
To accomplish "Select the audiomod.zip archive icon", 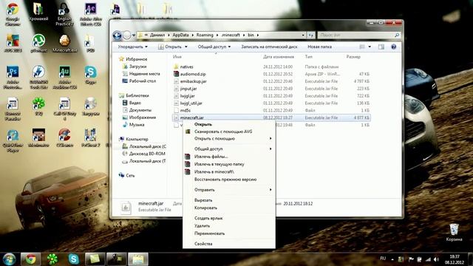I will pyautogui.click(x=177, y=74).
